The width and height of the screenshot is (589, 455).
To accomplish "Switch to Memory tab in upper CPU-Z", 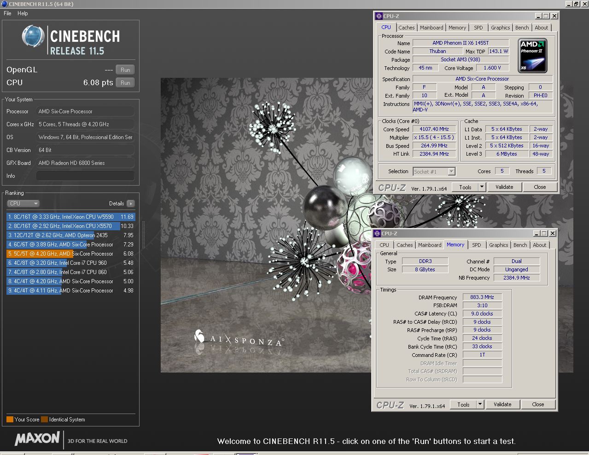I will [x=457, y=28].
